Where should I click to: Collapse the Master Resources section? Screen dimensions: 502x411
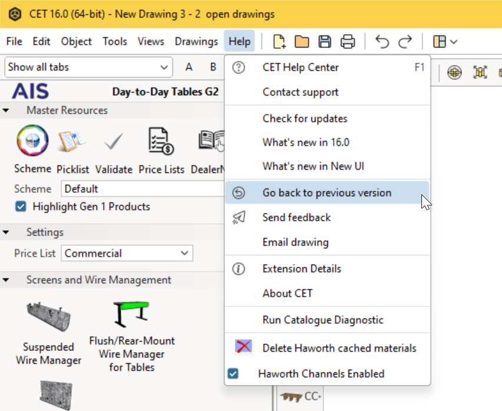6,110
